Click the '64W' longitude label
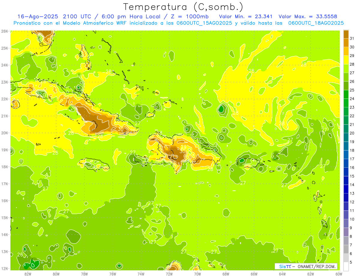360x278 pixels. click(x=282, y=274)
